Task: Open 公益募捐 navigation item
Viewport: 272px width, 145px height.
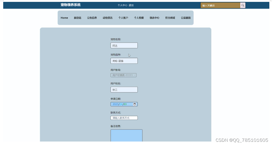Action: tap(186, 18)
